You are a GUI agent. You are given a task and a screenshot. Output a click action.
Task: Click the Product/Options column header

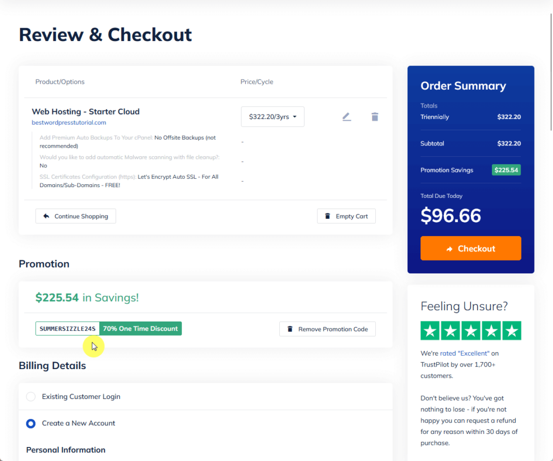(x=60, y=82)
